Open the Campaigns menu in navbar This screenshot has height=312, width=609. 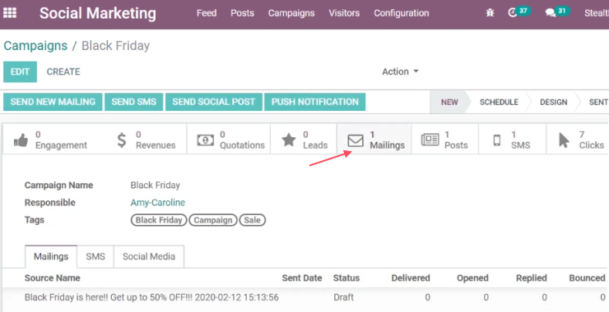click(x=291, y=13)
